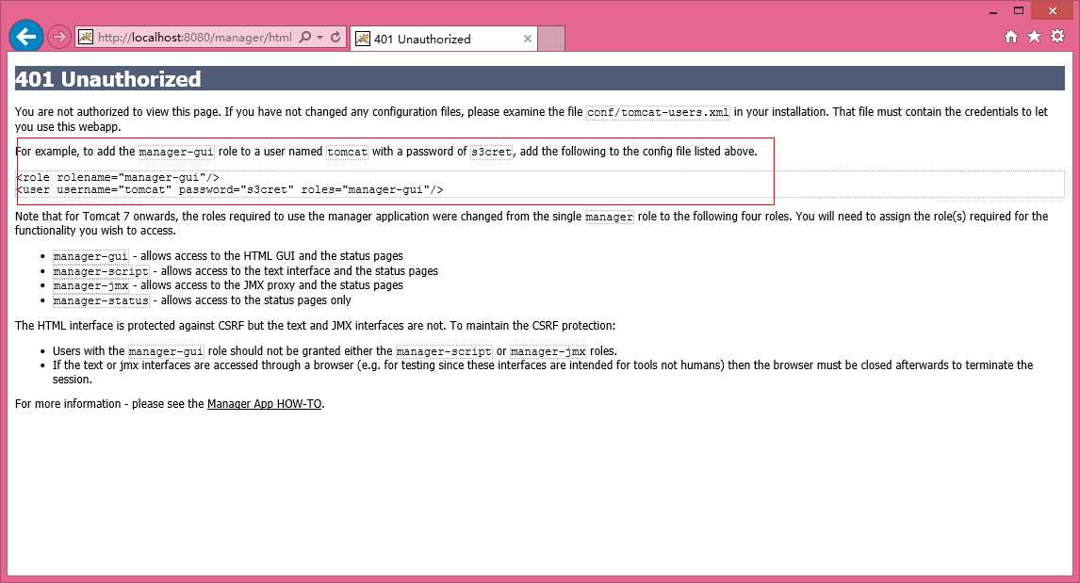
Task: Click the s3cret password code in sentence
Action: click(491, 152)
